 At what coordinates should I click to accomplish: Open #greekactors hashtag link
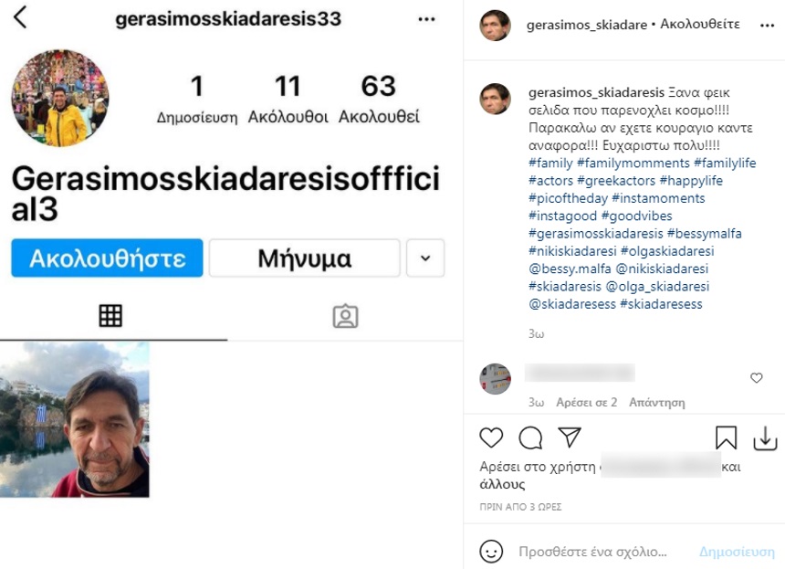pyautogui.click(x=616, y=181)
